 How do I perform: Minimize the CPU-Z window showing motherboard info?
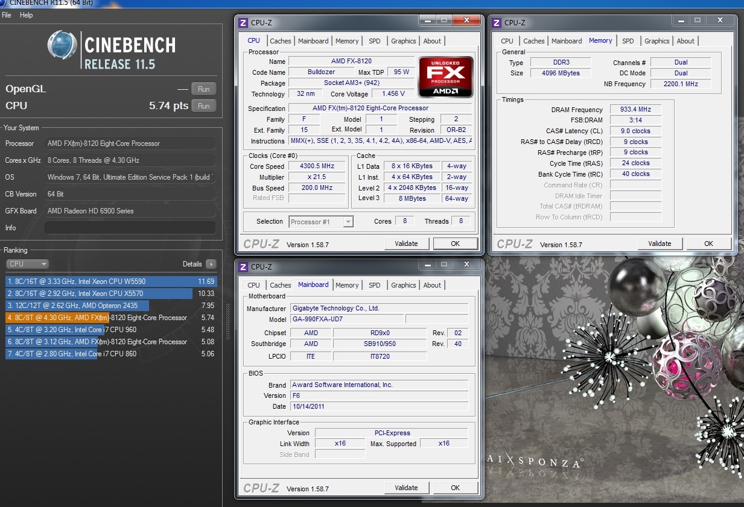coord(427,265)
